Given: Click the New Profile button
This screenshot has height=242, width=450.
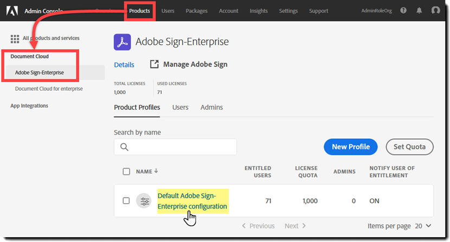Looking at the screenshot, I should 351,147.
